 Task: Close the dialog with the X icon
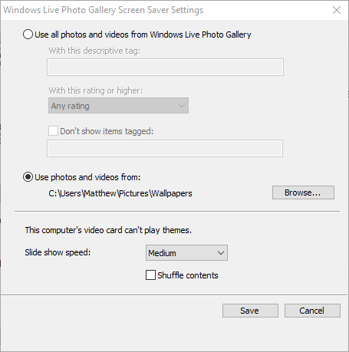(x=337, y=10)
